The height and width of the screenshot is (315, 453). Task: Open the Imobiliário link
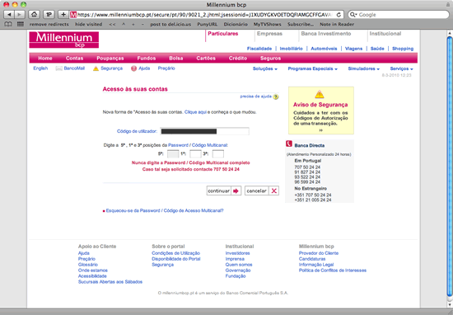coord(291,49)
